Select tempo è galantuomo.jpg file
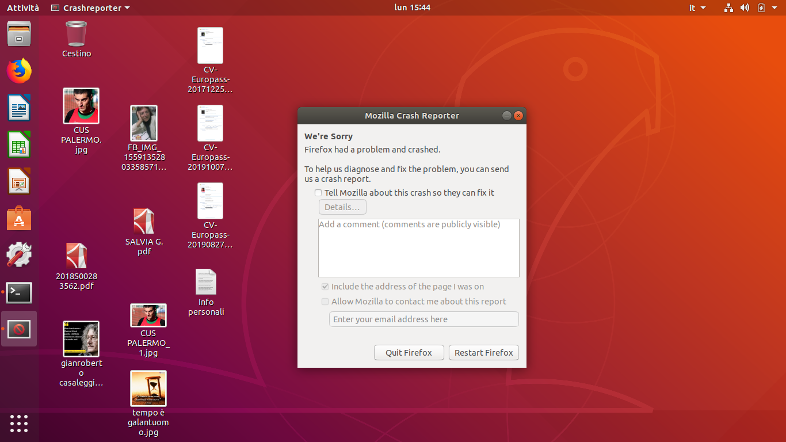The height and width of the screenshot is (442, 786). coord(148,388)
